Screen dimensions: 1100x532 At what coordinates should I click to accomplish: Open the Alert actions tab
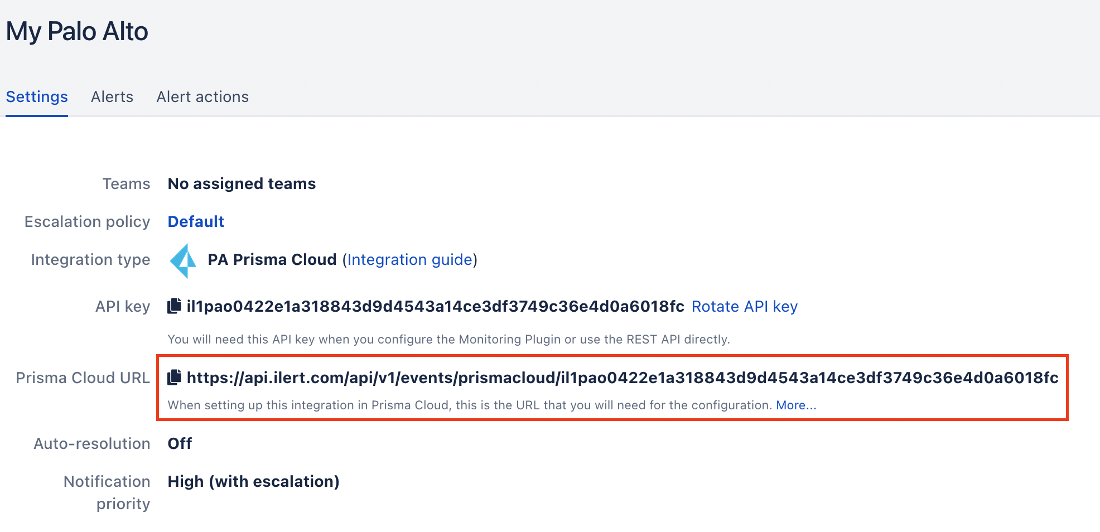click(202, 97)
